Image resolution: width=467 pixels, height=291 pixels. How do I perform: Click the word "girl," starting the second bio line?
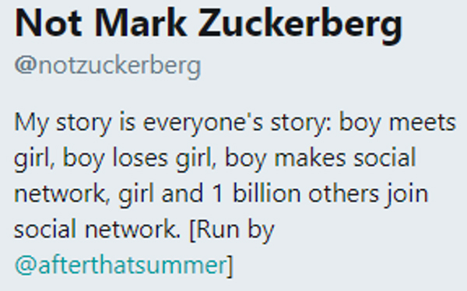pyautogui.click(x=34, y=160)
